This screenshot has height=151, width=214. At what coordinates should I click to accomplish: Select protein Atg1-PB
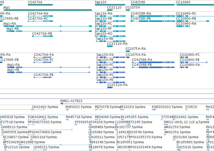pyautogui.click(x=49, y=72)
